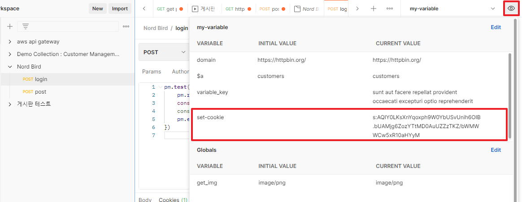The width and height of the screenshot is (522, 202).
Task: Open sidebar more options ellipsis
Action: pos(126,26)
